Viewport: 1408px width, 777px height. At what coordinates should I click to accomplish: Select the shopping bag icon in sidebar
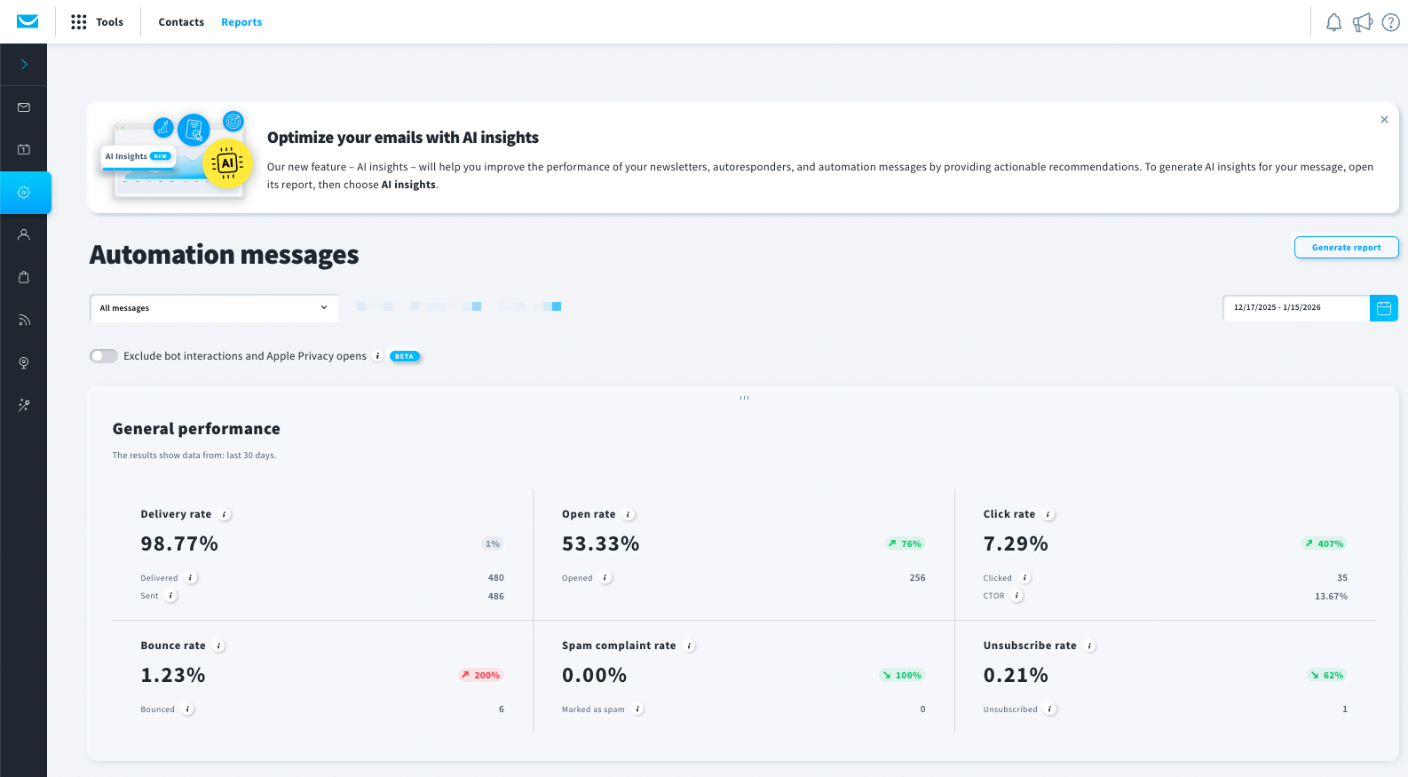(x=24, y=277)
